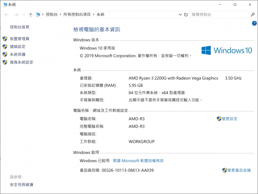
Task: Click shield icon beside 遠端設定
Action: (5, 47)
